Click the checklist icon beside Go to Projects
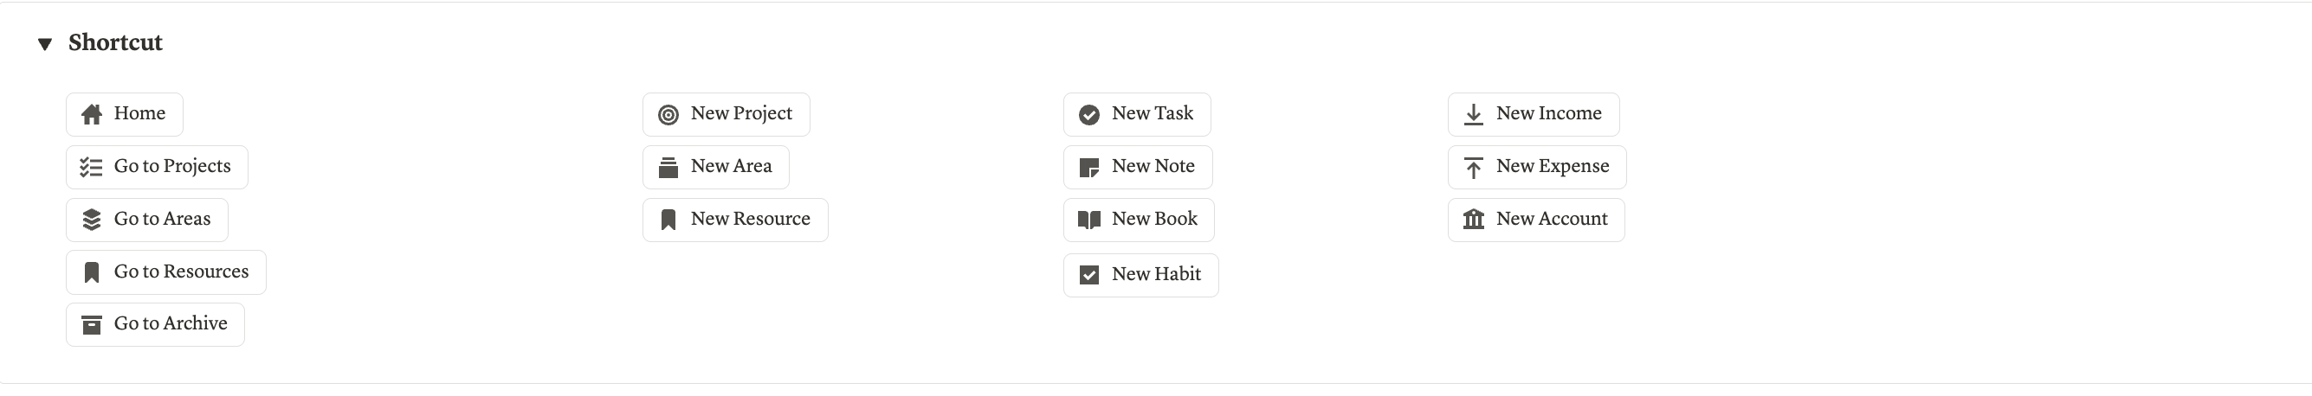 [x=92, y=168]
